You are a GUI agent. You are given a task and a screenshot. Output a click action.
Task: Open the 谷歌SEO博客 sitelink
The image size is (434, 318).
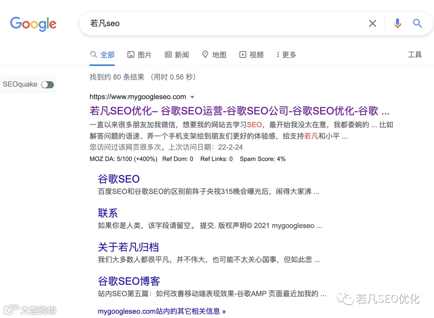click(x=129, y=281)
